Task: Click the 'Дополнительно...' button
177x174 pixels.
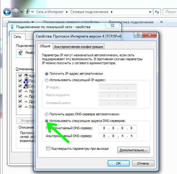Action: click(x=133, y=150)
